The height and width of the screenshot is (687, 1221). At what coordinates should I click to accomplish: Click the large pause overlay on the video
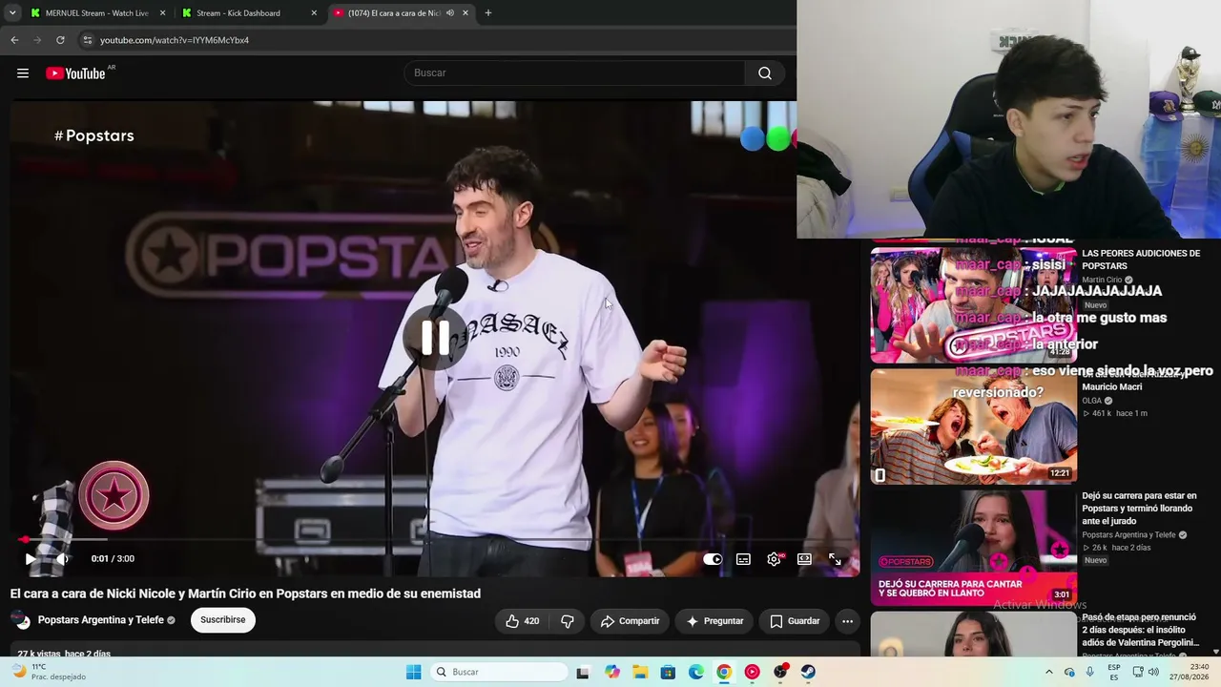[x=435, y=337]
